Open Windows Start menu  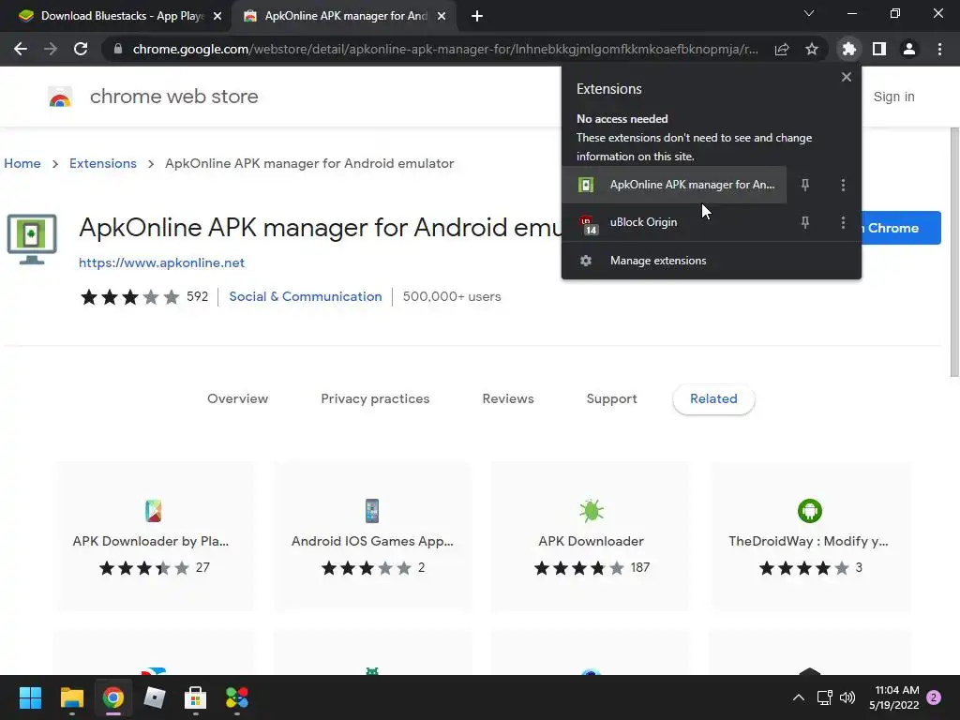[30, 697]
